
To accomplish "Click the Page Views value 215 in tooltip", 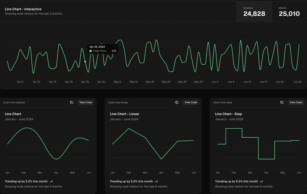I will (x=114, y=51).
